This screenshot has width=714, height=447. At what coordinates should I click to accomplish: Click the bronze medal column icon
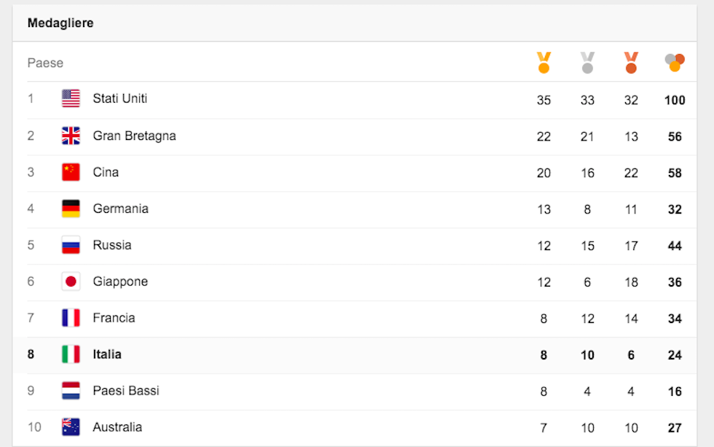631,63
